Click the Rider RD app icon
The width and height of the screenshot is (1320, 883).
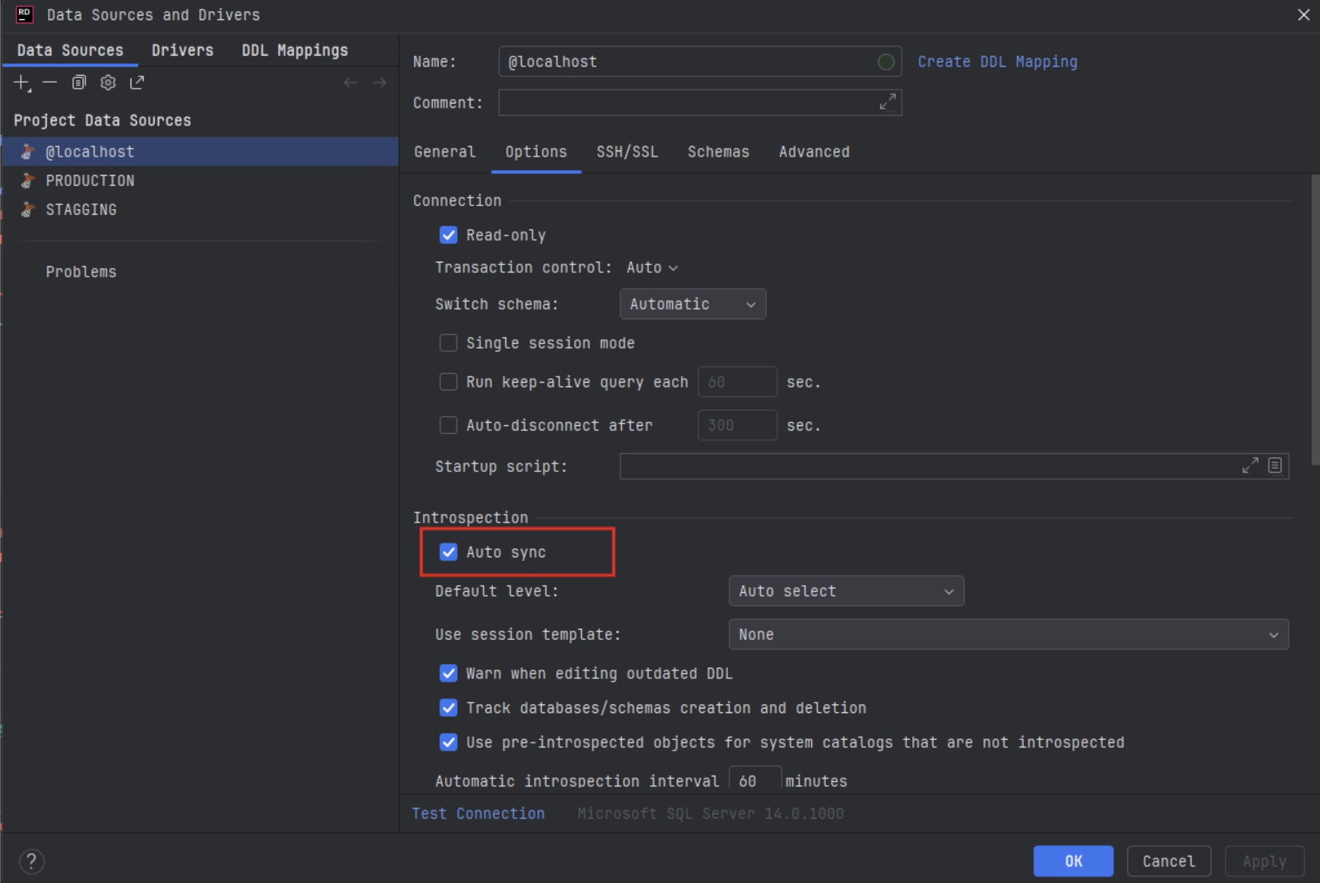click(x=25, y=14)
